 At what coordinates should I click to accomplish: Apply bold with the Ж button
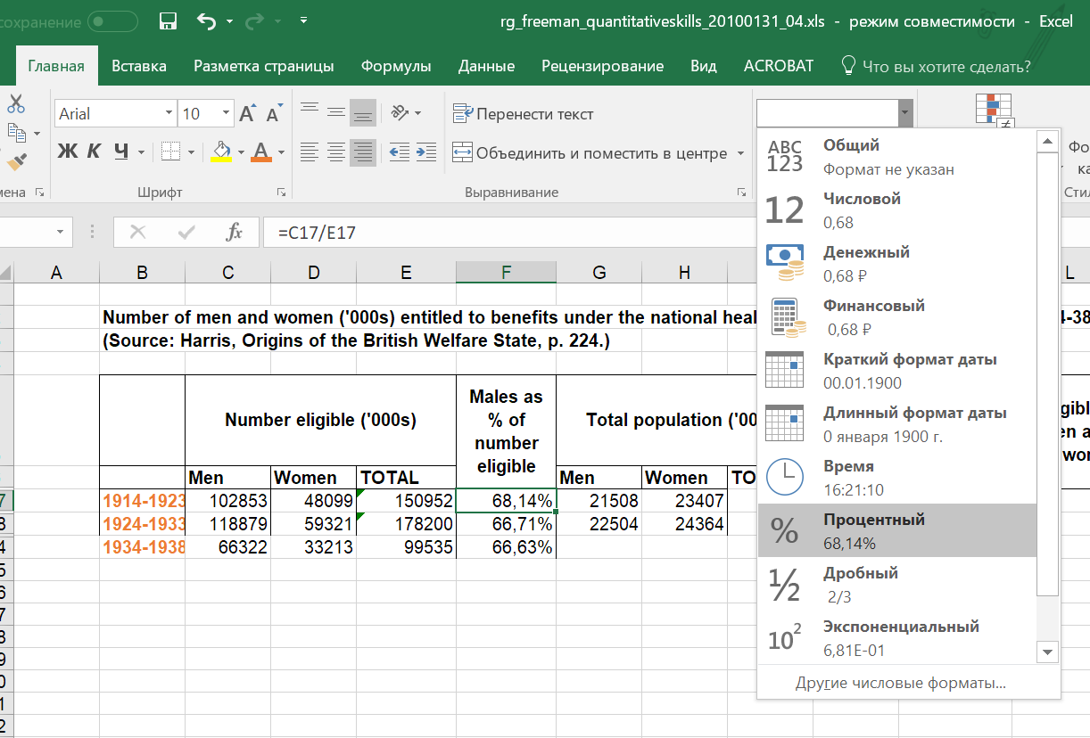pos(67,152)
